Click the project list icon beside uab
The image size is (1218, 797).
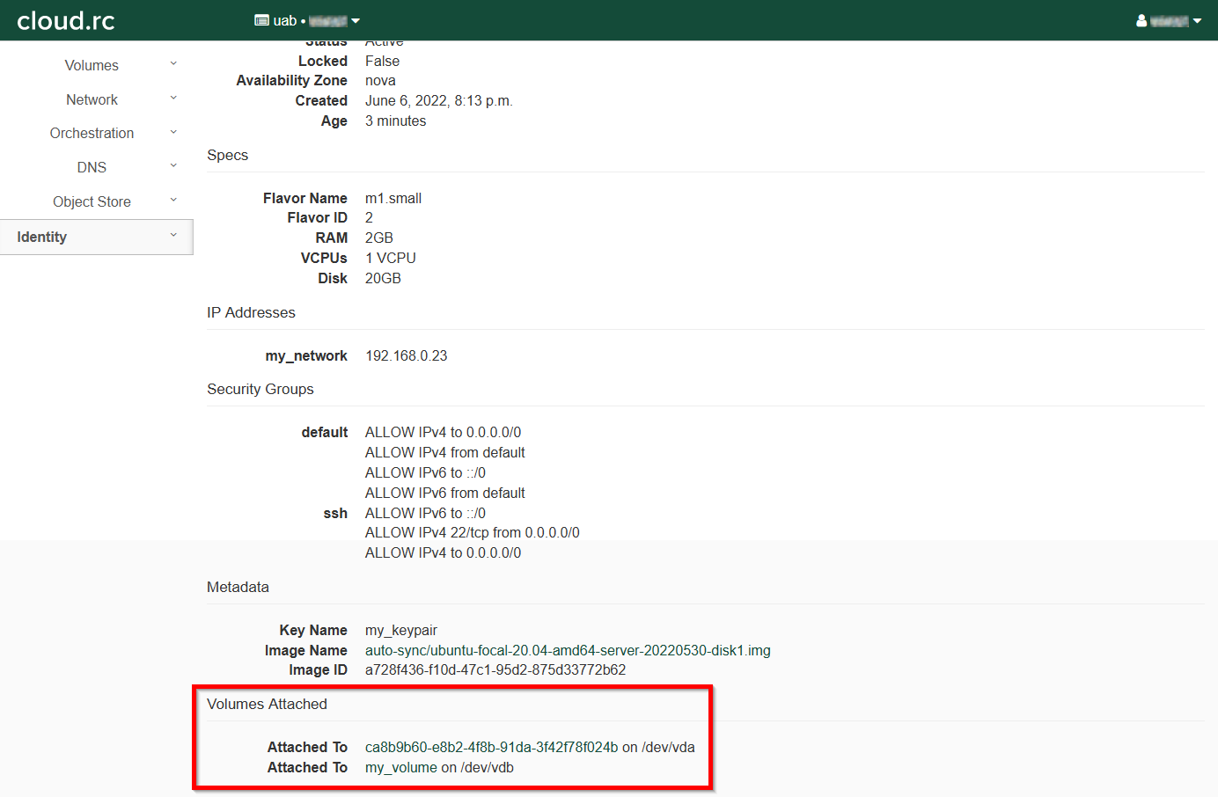pyautogui.click(x=261, y=20)
